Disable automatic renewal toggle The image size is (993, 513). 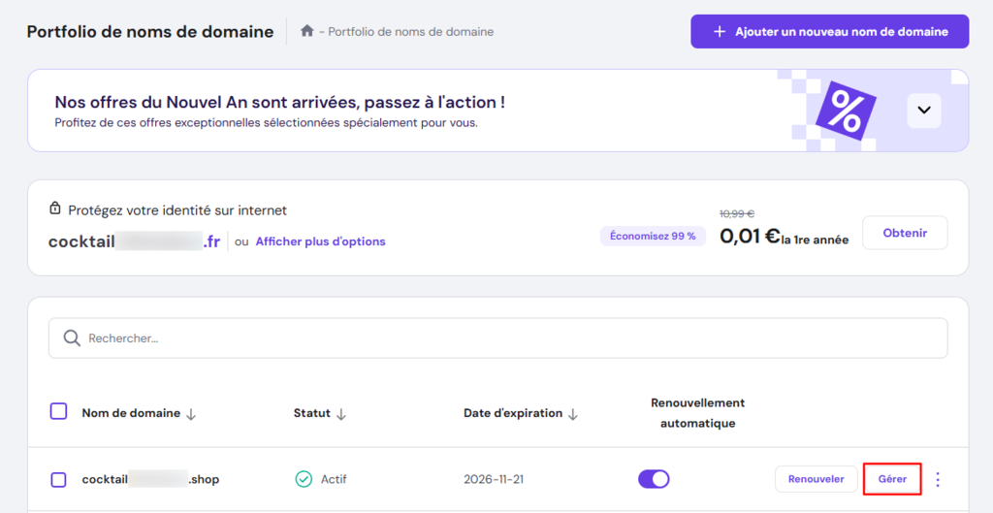pyautogui.click(x=654, y=479)
